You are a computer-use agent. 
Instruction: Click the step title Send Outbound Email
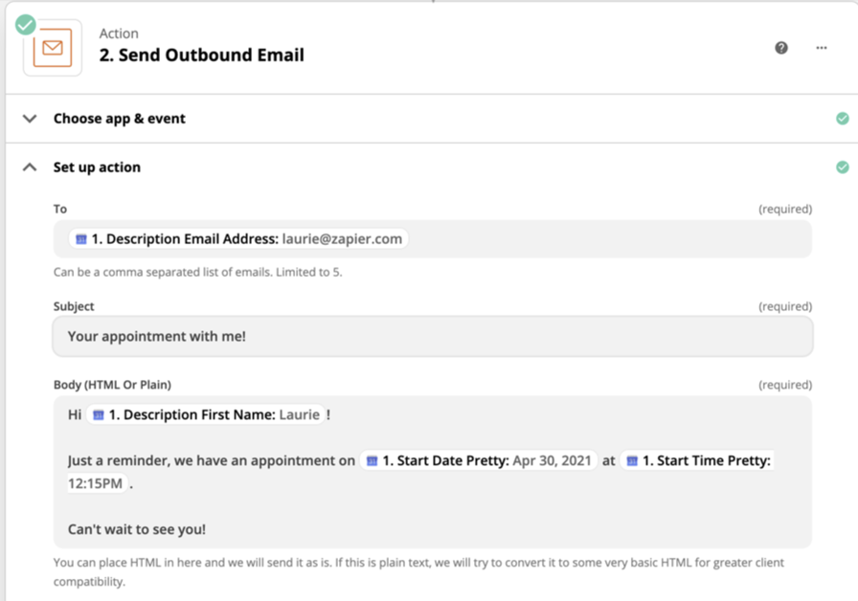[x=202, y=56]
